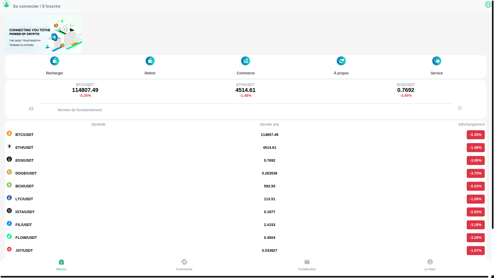The width and height of the screenshot is (494, 278).
Task: Open the Service chat icon
Action: 437,61
